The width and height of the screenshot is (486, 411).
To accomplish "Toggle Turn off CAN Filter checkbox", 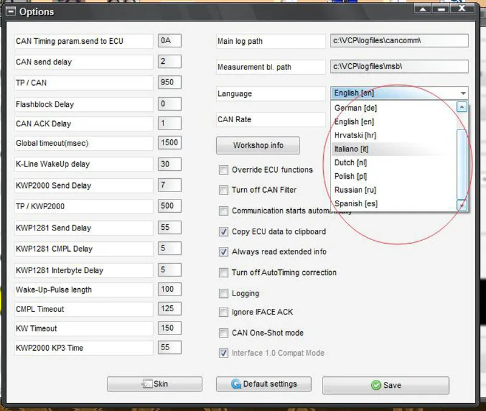I will [x=223, y=190].
